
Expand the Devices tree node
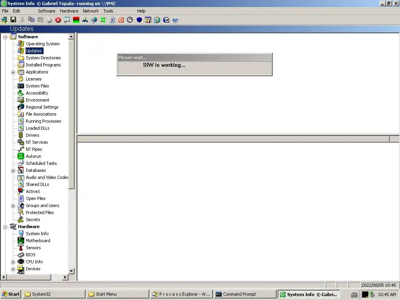click(x=13, y=269)
